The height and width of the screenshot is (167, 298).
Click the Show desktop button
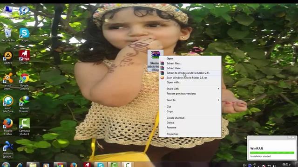click(296, 165)
